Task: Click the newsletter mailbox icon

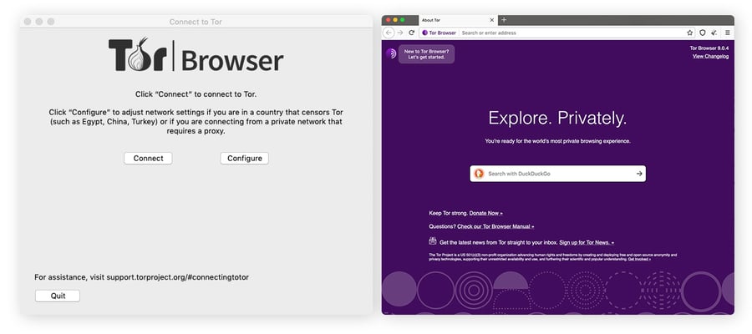Action: coord(433,241)
